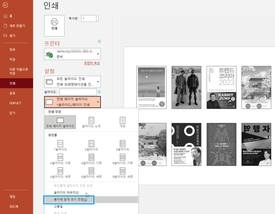Collapse the 전체 페이지 슬라이드 layout dropdown
The image size is (275, 214).
pyautogui.click(x=73, y=102)
